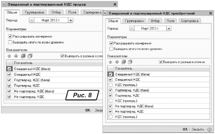Toggle 'Выводить в разных колонках' in sales window

62,56
